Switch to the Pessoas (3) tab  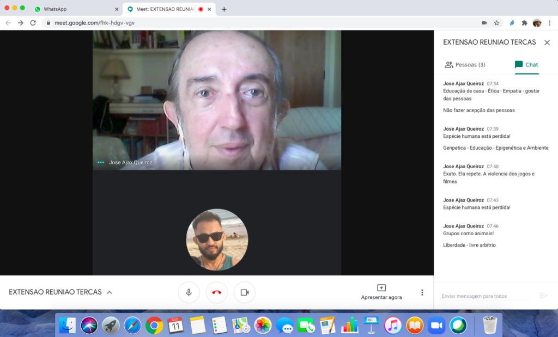[x=465, y=65]
